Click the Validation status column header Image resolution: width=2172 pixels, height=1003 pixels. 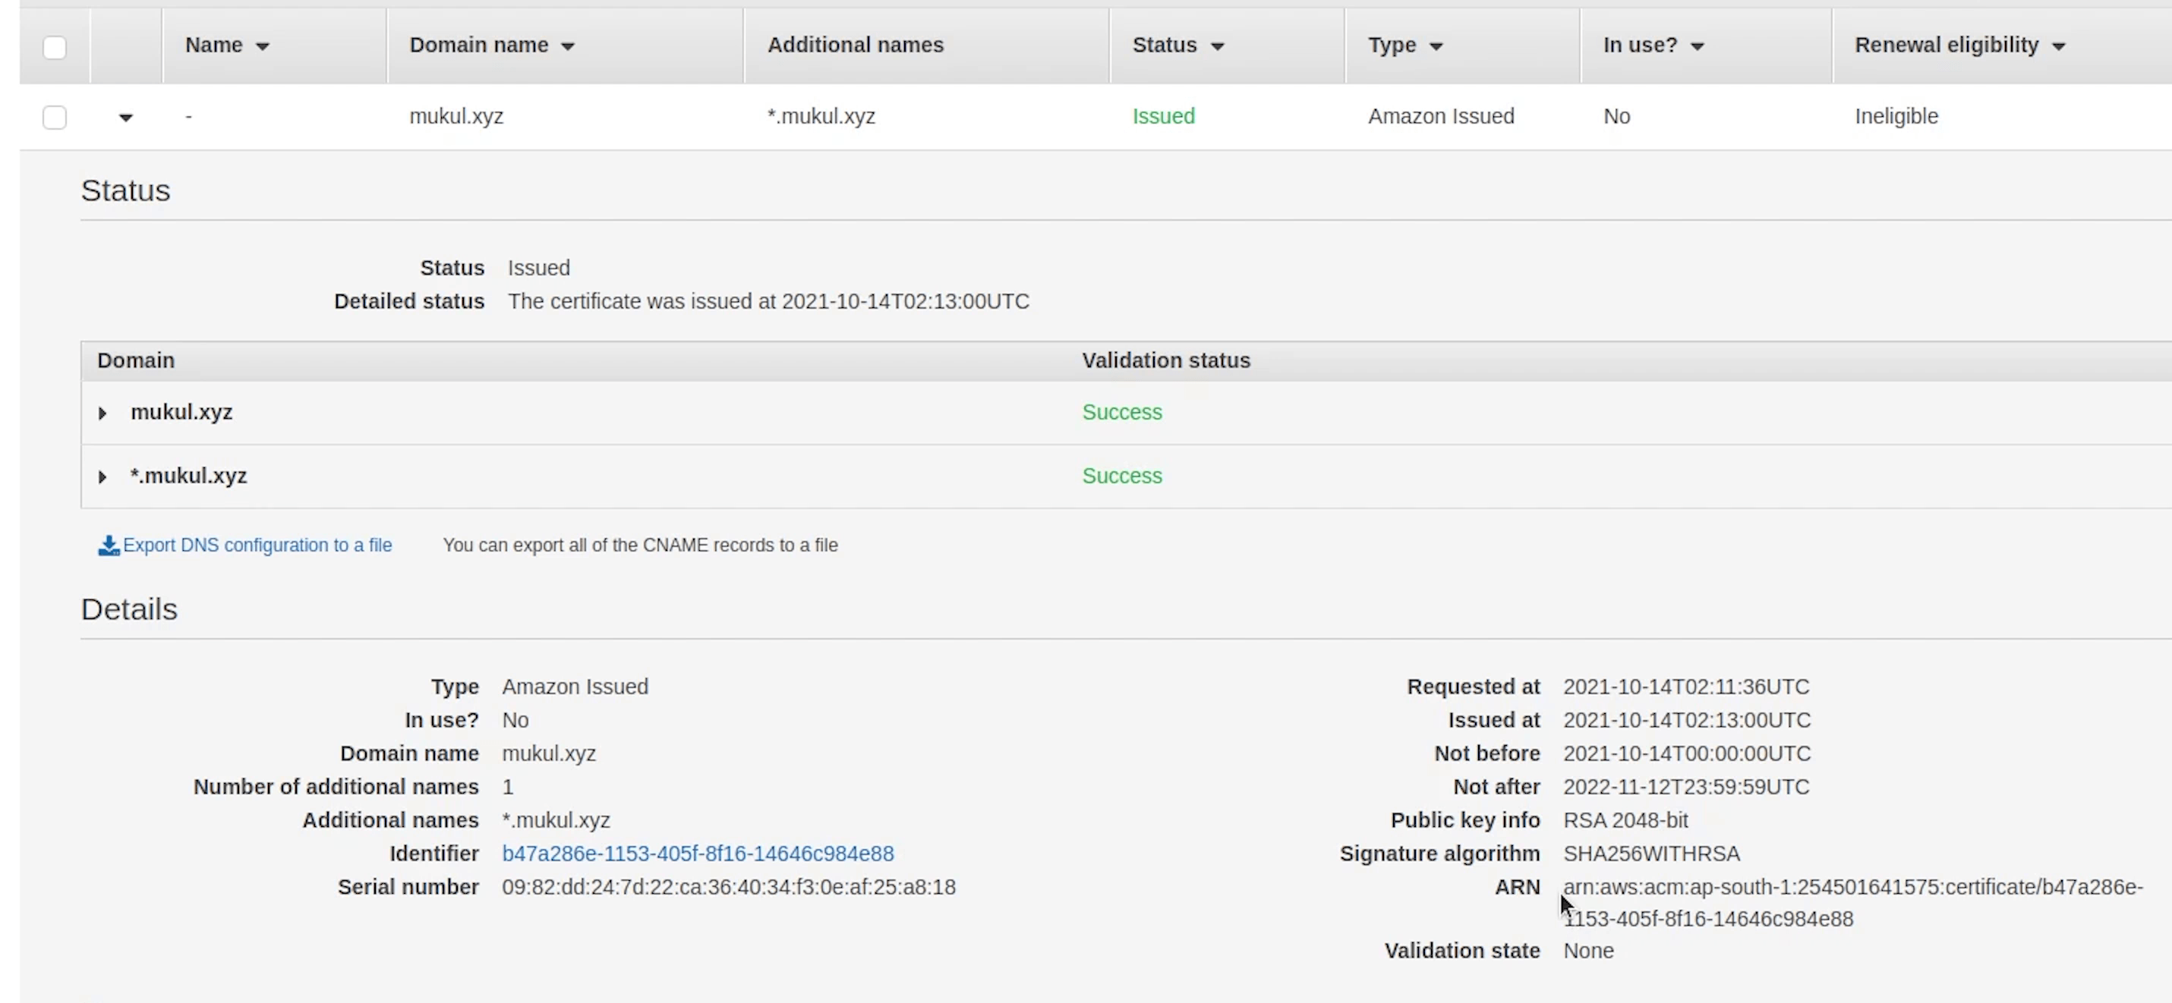(1165, 360)
